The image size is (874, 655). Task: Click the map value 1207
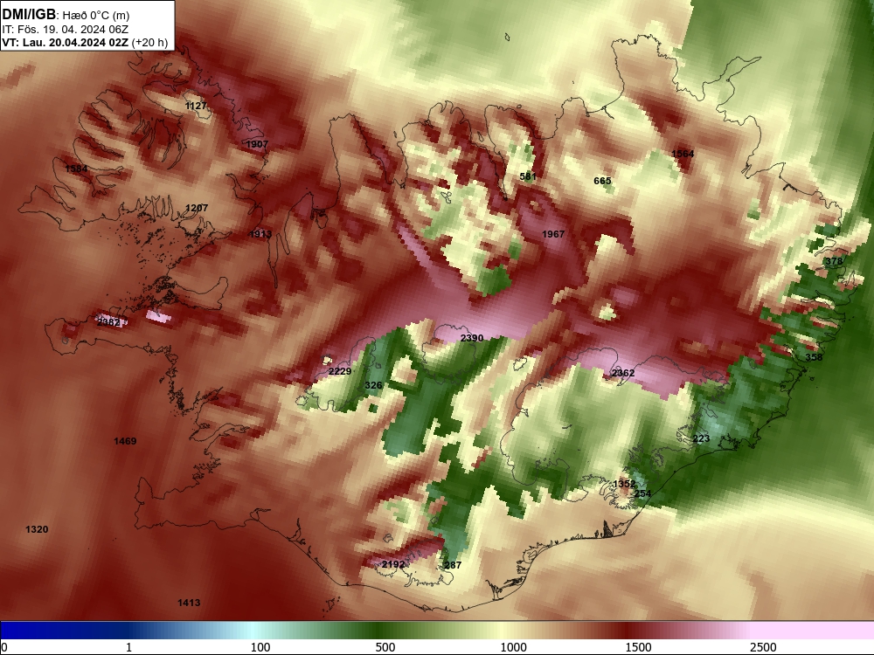point(197,208)
